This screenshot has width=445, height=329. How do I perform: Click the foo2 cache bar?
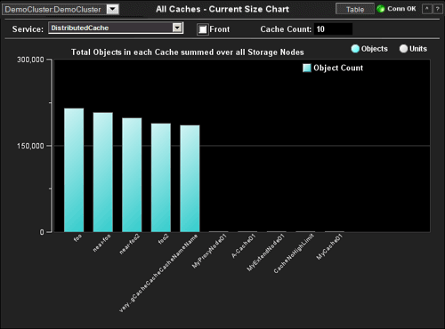tap(161, 178)
